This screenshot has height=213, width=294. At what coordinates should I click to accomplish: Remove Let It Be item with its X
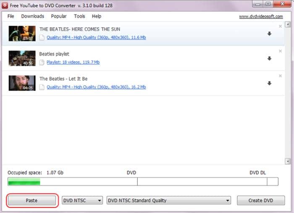pos(280,76)
